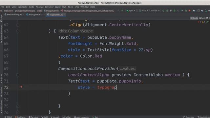Viewport: 210px width, 118px height.
Task: Open the Run menu
Action: pos(64,7)
